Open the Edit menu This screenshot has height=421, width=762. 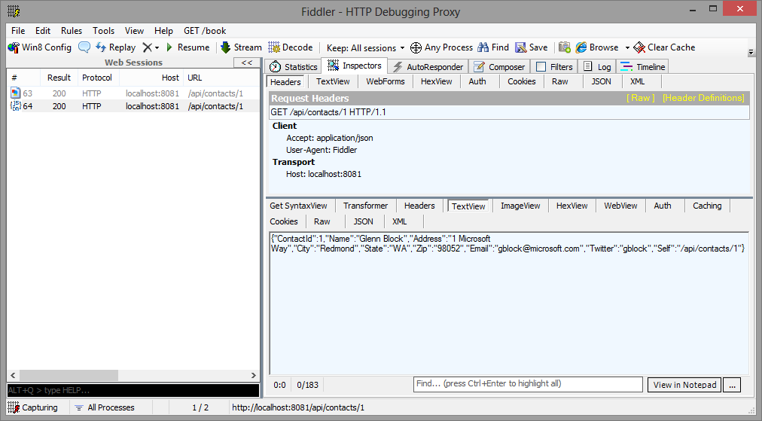(43, 31)
